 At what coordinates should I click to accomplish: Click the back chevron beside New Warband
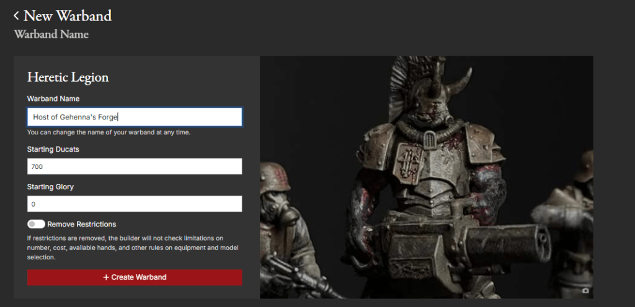[17, 15]
